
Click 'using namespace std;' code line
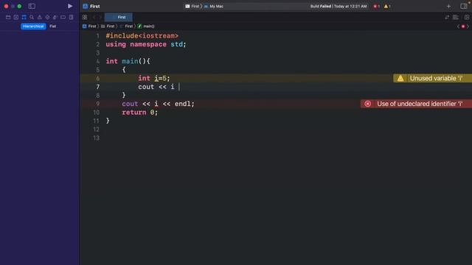[146, 44]
